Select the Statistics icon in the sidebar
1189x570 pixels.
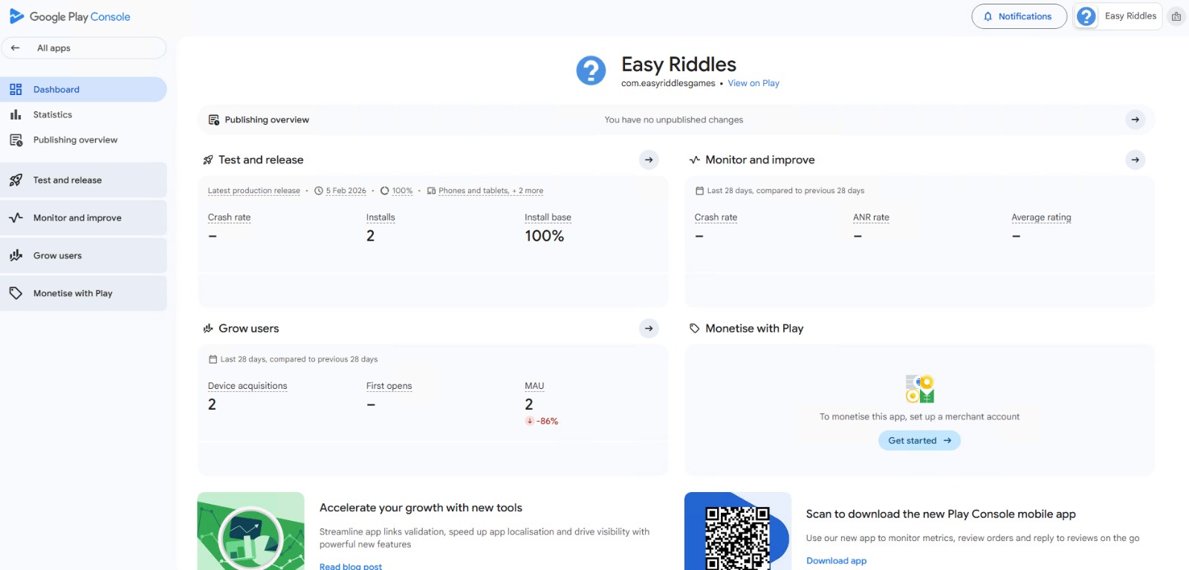pos(16,114)
